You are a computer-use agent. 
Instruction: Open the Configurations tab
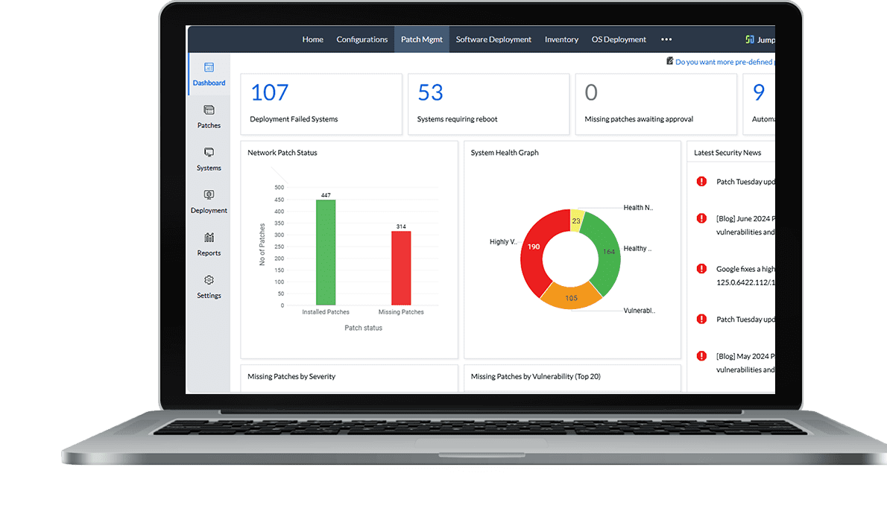pyautogui.click(x=362, y=39)
